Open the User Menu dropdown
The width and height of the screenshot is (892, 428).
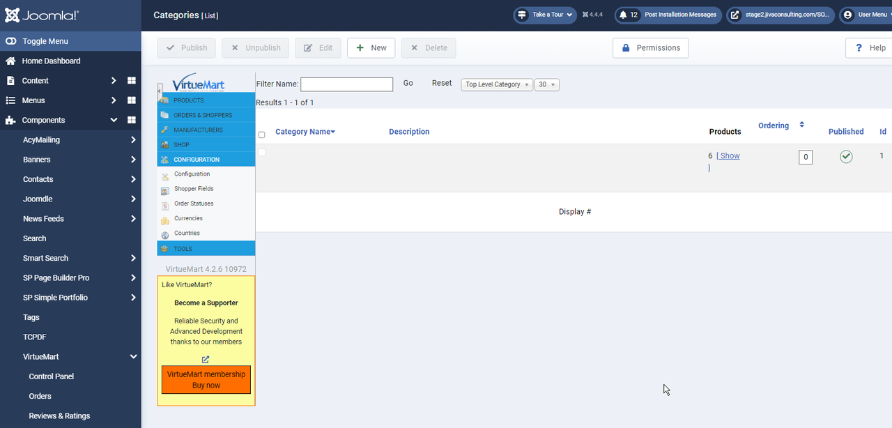(866, 15)
